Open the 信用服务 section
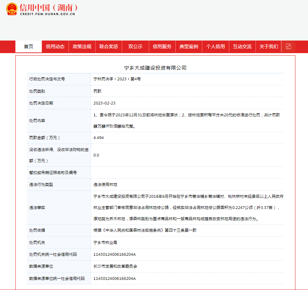308x290 pixels. click(x=162, y=46)
